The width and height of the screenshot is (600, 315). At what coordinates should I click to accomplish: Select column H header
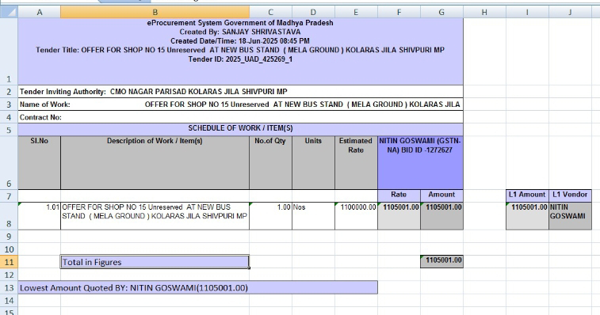pyautogui.click(x=484, y=12)
